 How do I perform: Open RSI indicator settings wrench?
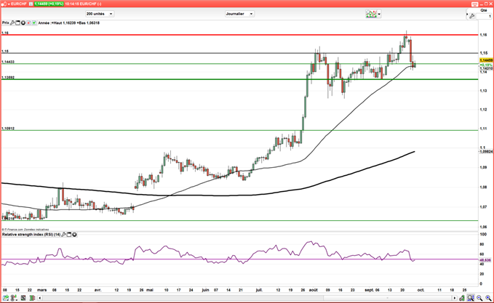coord(63,235)
